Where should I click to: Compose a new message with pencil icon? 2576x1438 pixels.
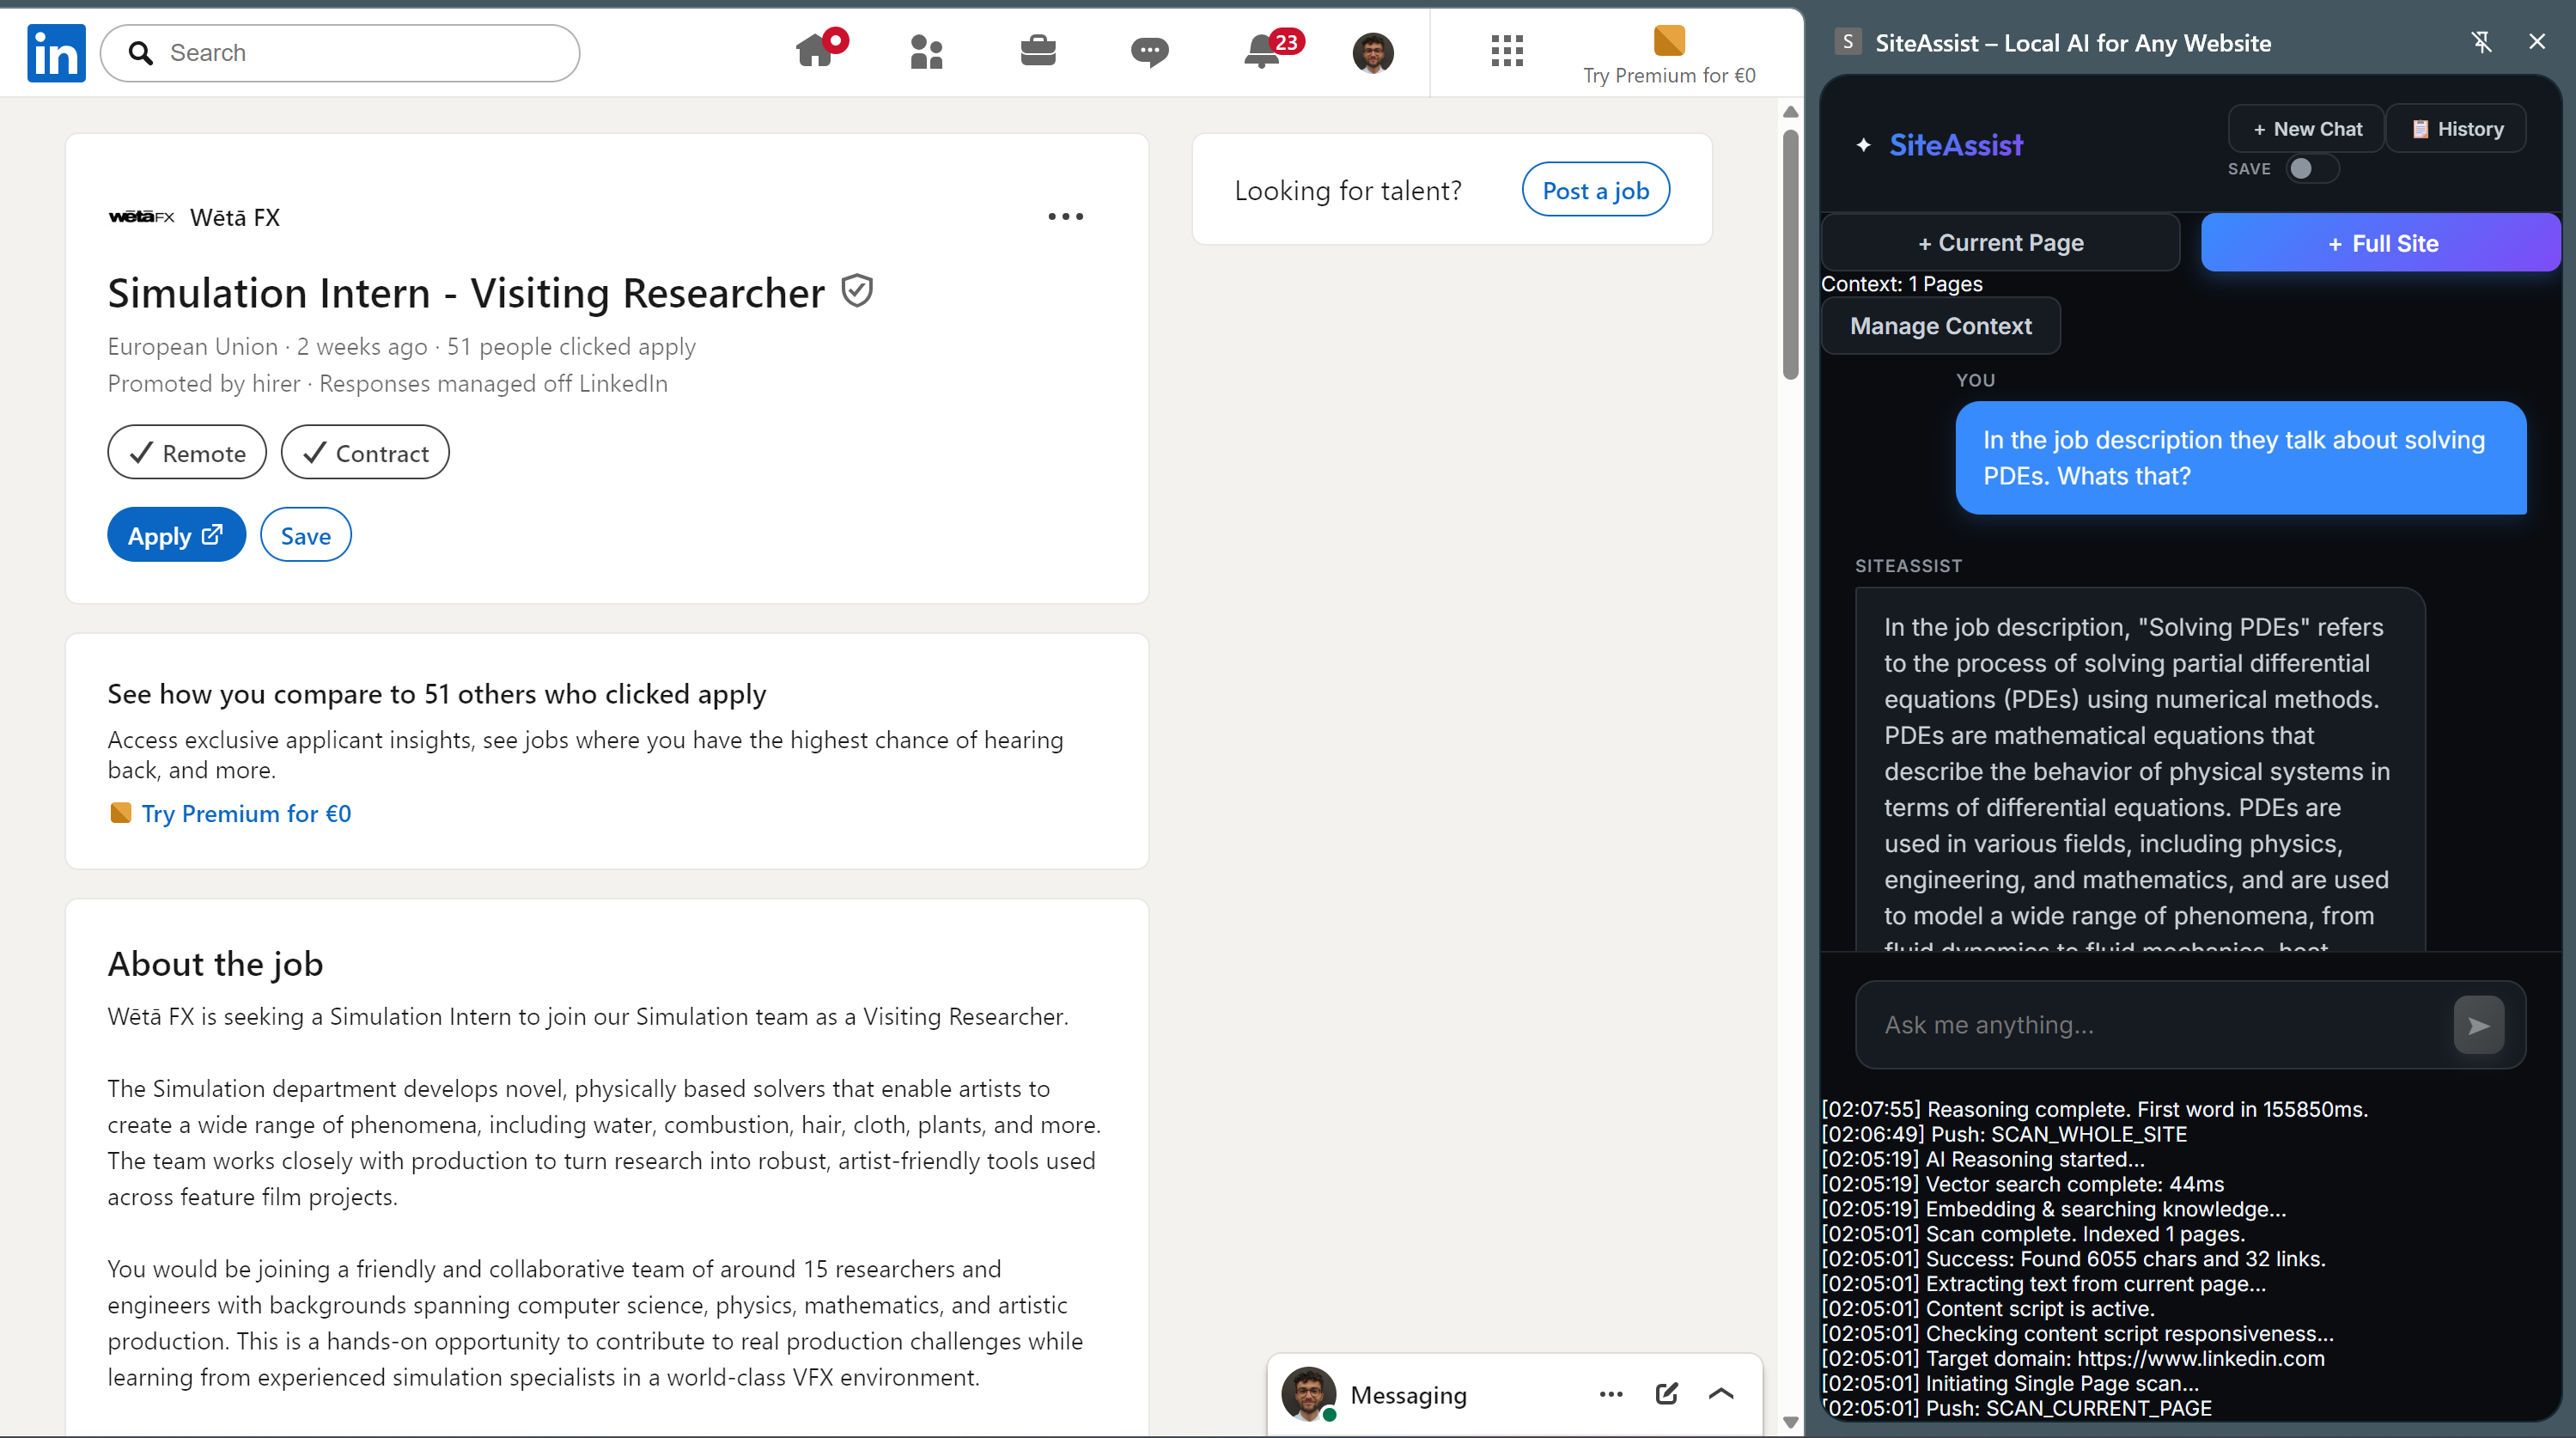point(1666,1394)
